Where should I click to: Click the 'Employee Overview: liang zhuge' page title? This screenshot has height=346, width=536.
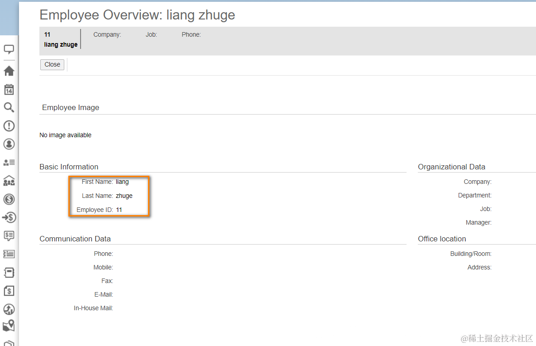[x=138, y=15]
